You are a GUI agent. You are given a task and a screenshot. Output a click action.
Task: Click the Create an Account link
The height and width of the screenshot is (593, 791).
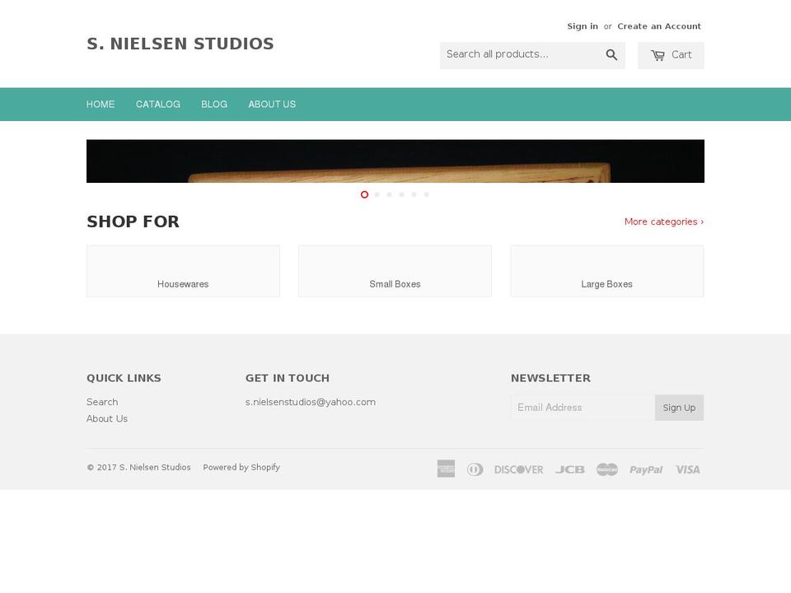[659, 26]
